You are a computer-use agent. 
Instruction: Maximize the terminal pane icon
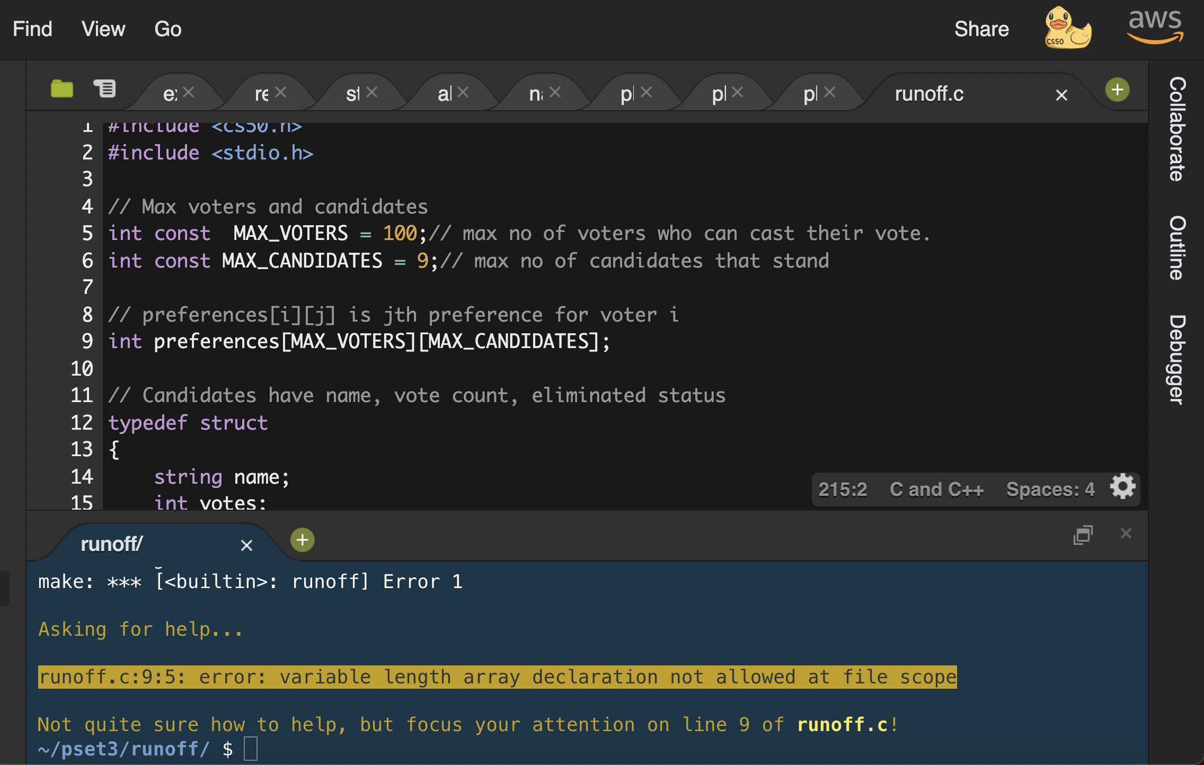click(x=1083, y=535)
